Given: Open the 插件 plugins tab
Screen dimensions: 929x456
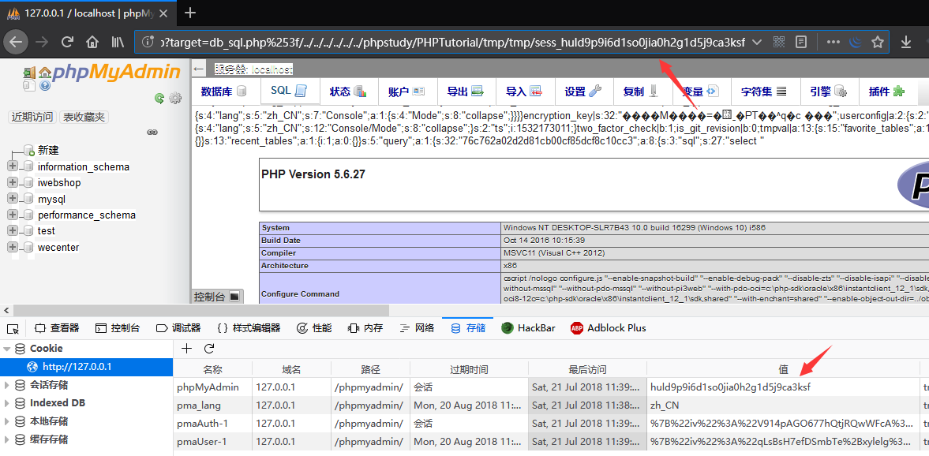Looking at the screenshot, I should point(887,92).
